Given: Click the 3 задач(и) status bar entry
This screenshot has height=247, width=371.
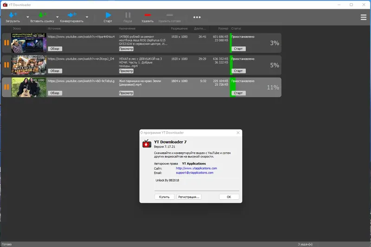Looking at the screenshot, I should pos(305,244).
